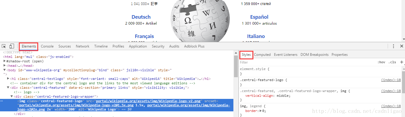Viewport: 405px width, 117px height.
Task: Switch to the Network tab
Action: click(82, 46)
